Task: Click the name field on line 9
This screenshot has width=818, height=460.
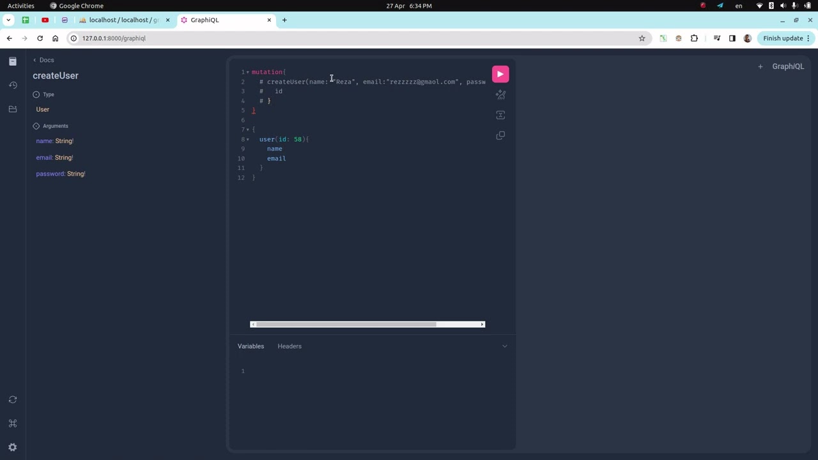Action: coord(275,149)
